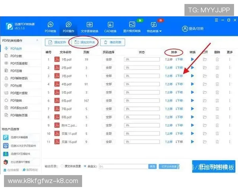The height and width of the screenshot is (191, 238).
Task: Click the play icon for 1号.pdf
Action: pos(192,59)
